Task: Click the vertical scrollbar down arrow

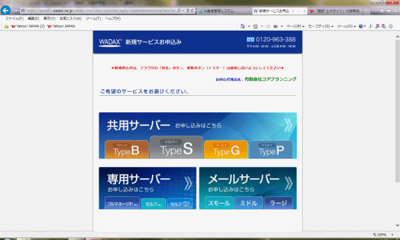Action: [397, 225]
